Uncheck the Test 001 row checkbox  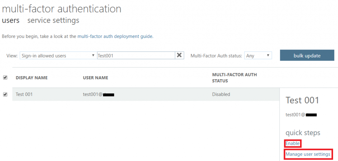click(x=5, y=94)
